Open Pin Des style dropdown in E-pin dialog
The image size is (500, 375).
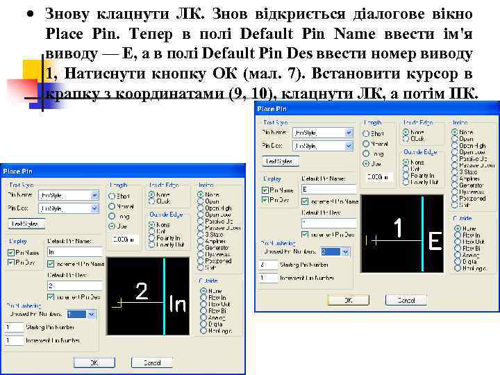click(349, 146)
